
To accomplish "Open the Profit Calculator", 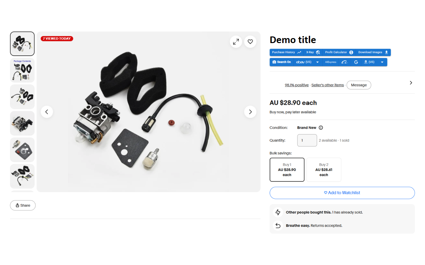I will pos(339,52).
